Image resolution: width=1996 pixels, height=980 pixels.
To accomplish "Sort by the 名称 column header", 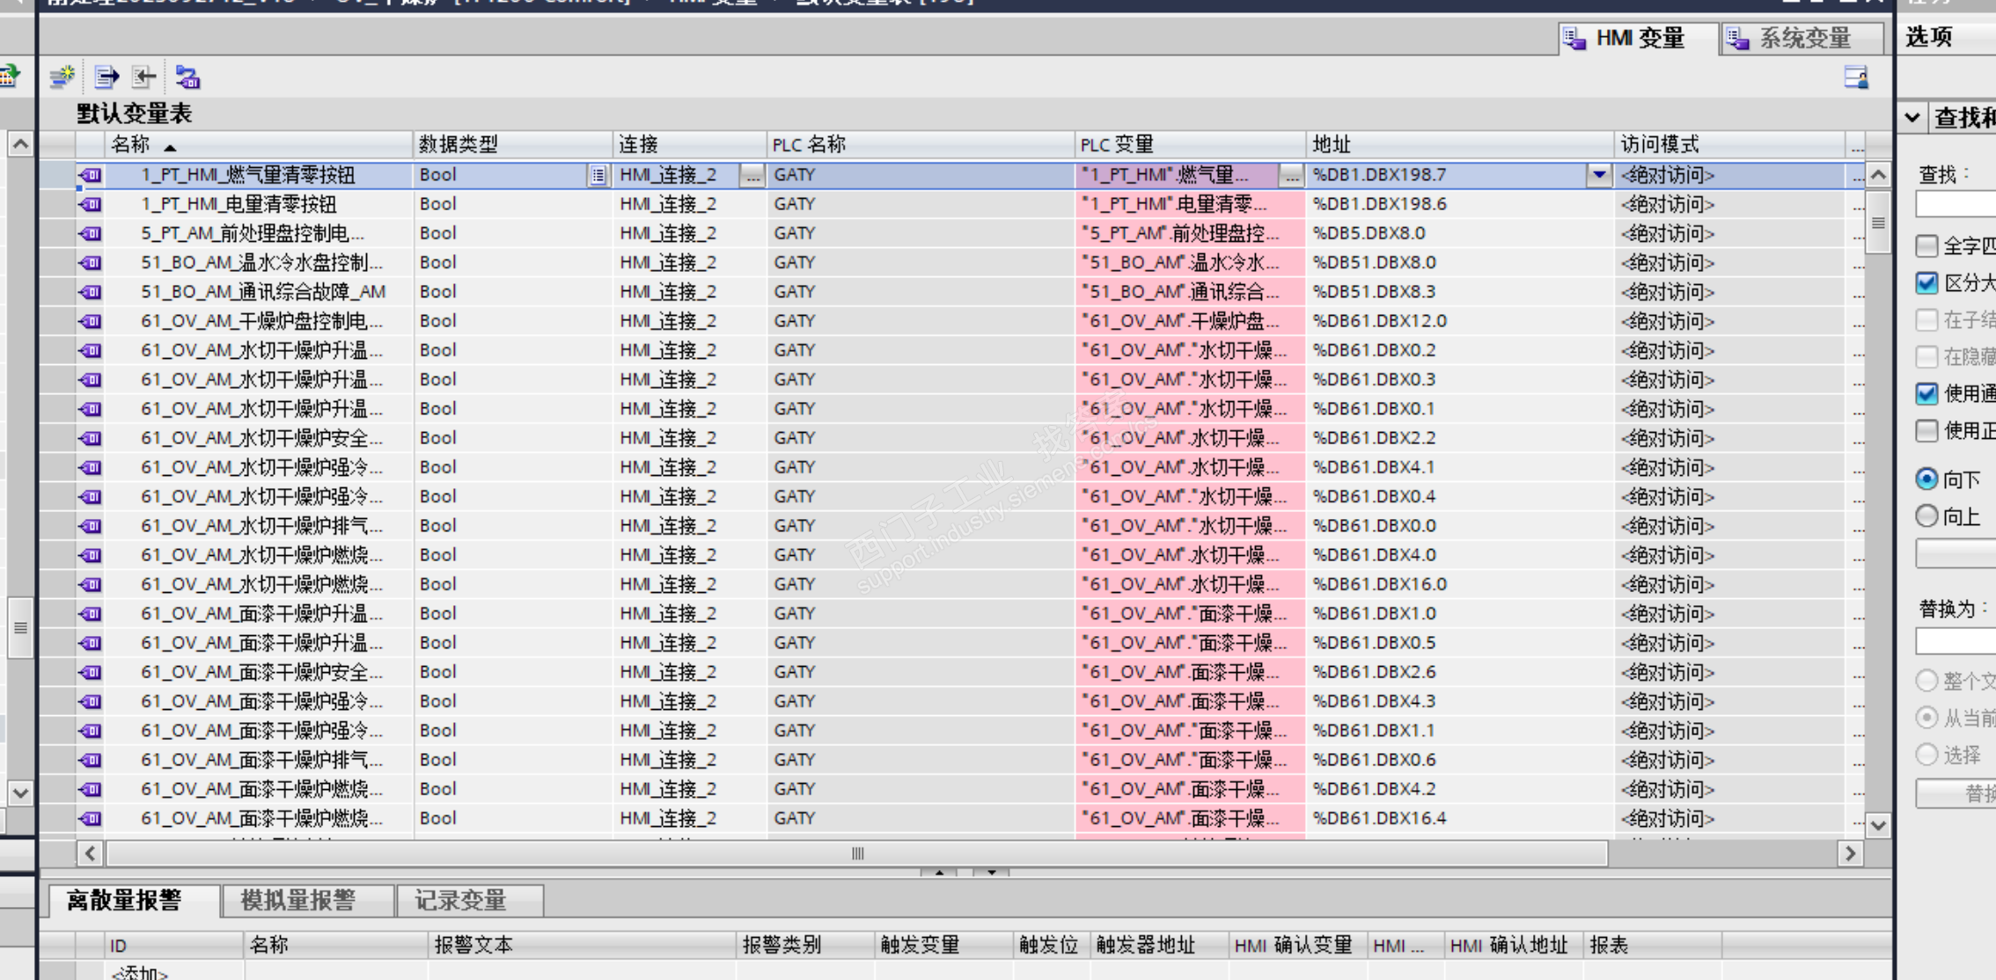I will click(132, 144).
